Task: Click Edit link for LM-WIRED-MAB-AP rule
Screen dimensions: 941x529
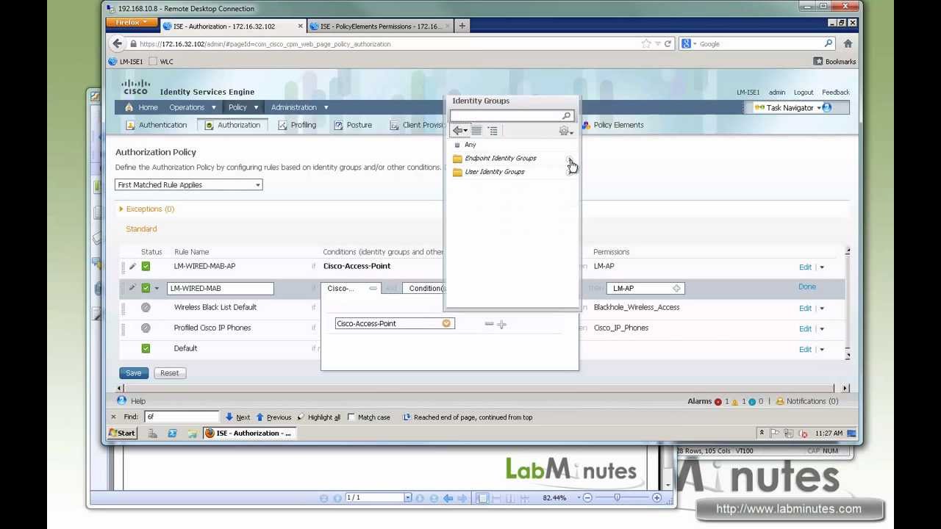Action: 805,267
